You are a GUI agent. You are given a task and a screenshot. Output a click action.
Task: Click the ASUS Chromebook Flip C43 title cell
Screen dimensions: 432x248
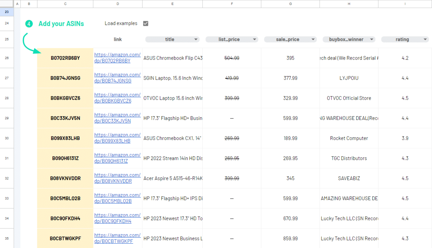pos(172,58)
